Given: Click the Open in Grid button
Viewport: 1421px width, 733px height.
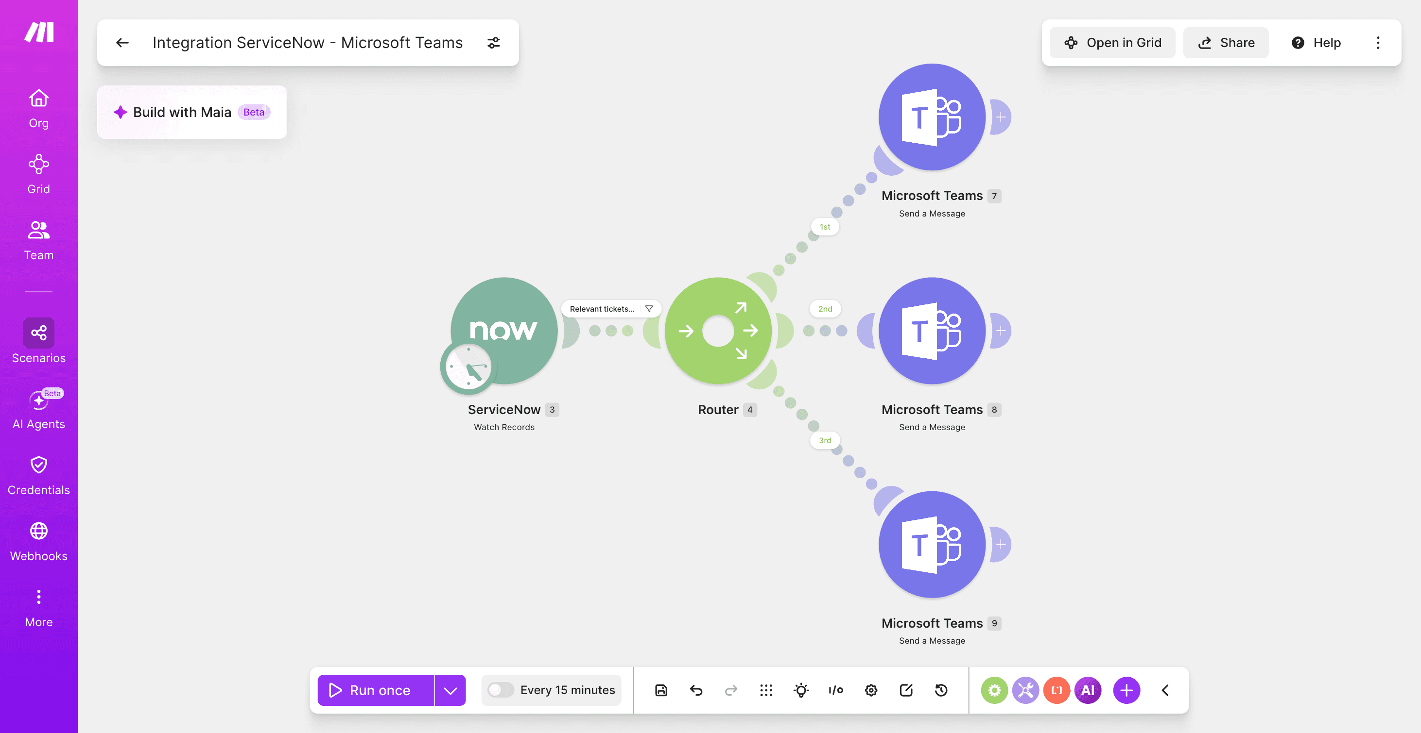Looking at the screenshot, I should click(x=1112, y=42).
